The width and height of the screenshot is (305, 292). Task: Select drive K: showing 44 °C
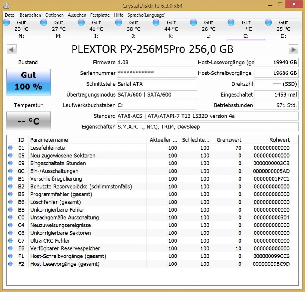pos(171,29)
